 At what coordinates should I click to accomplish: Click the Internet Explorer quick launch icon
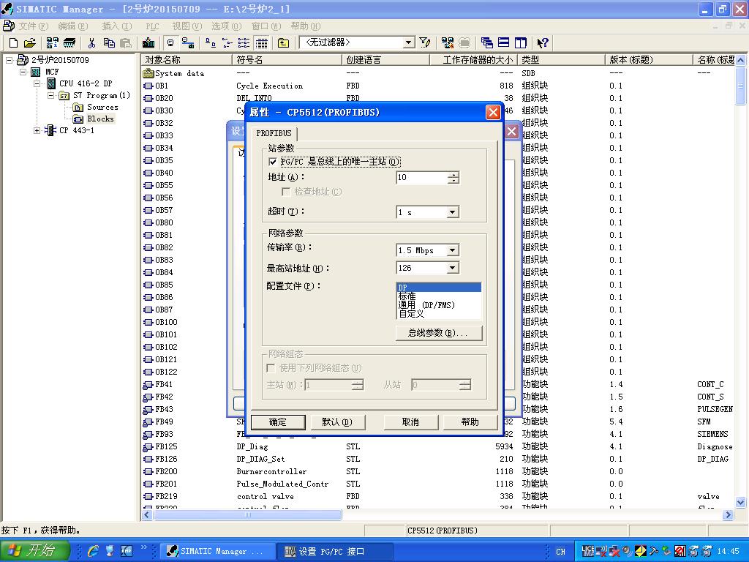(93, 551)
